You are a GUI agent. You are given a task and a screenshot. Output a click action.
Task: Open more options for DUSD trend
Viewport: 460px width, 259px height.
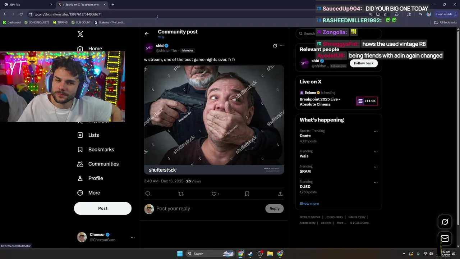tap(376, 182)
